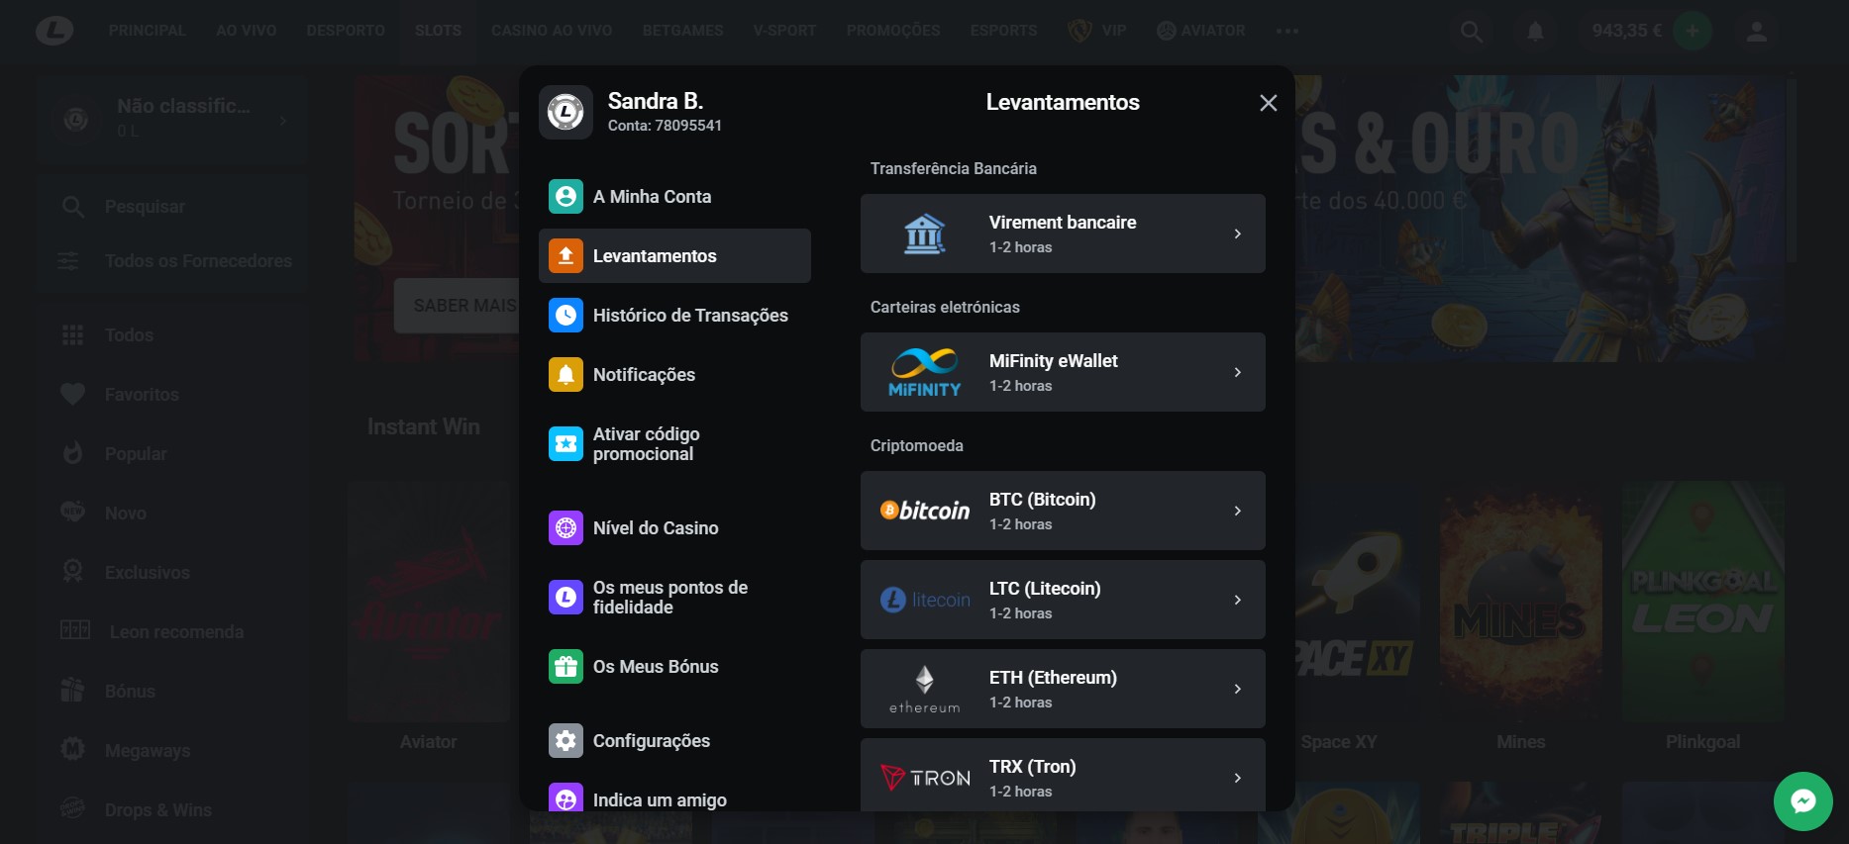Open Notificações menu item
This screenshot has width=1849, height=844.
click(x=674, y=374)
